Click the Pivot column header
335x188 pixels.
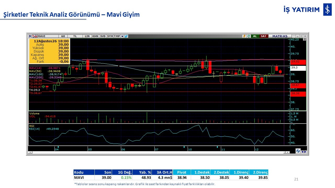[182, 172]
